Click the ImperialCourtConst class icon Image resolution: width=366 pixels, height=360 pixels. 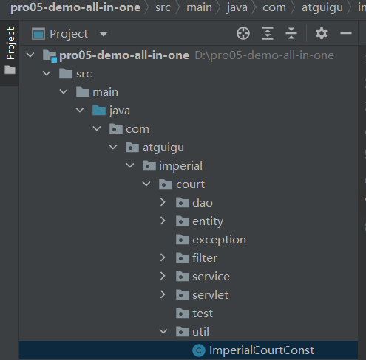[x=199, y=350]
